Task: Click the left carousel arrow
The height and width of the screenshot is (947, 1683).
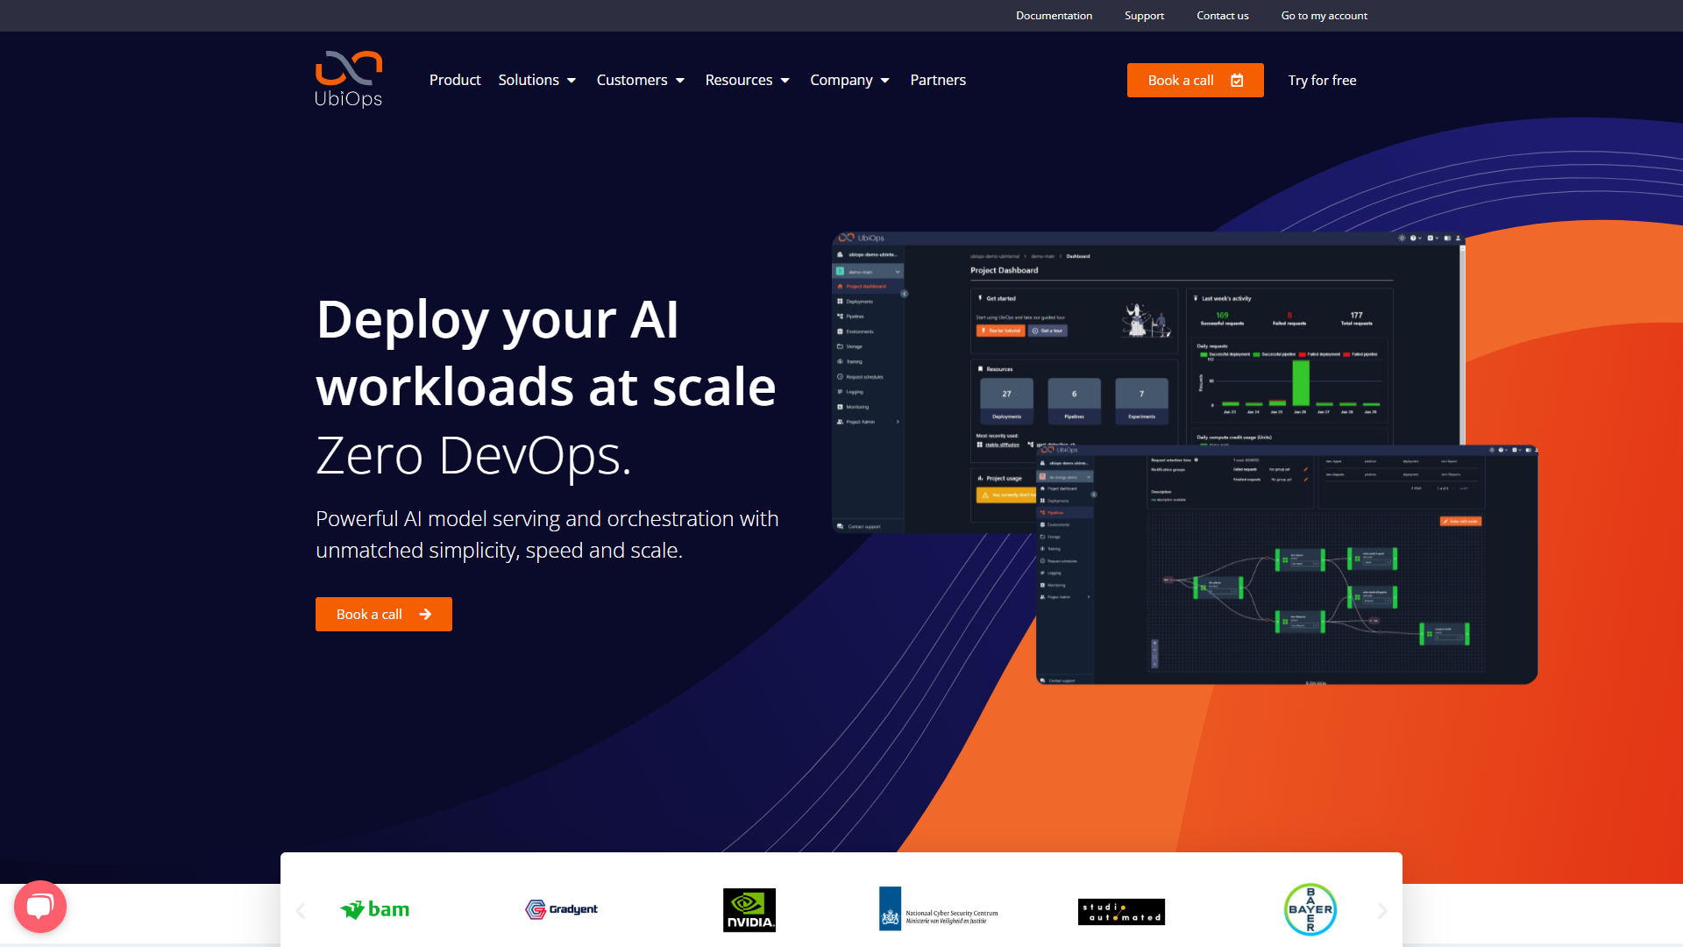Action: [x=301, y=910]
